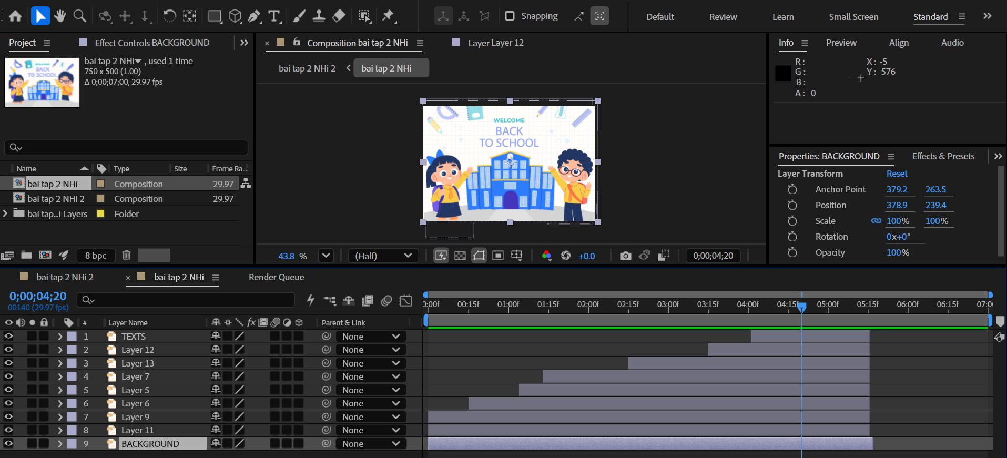The image size is (1007, 458).
Task: Click the Project panel search field
Action: [126, 147]
